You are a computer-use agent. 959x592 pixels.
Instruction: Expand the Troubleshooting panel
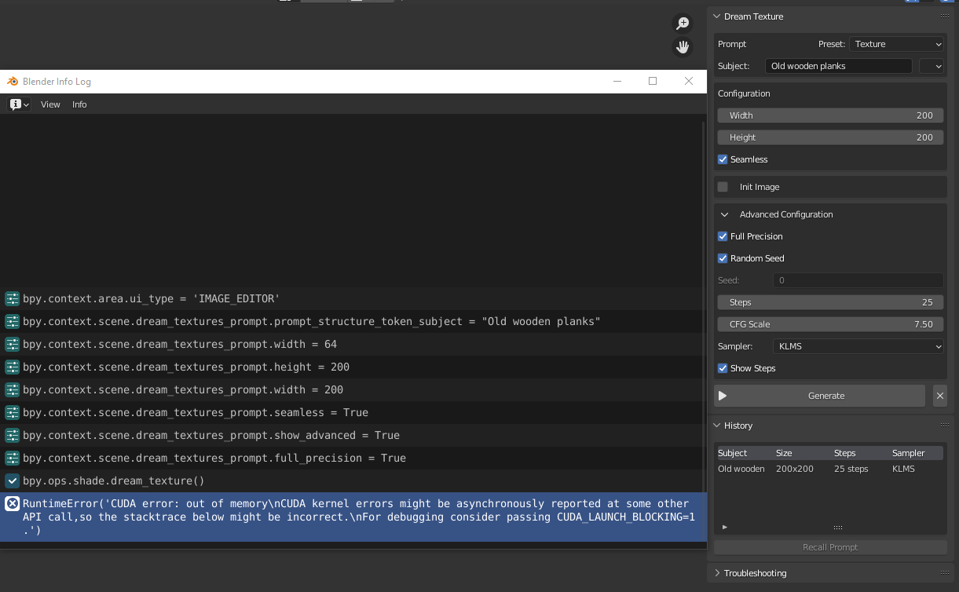click(x=716, y=573)
